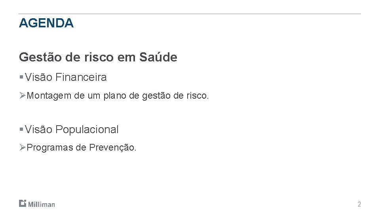The width and height of the screenshot is (380, 214).
Task: Select the square bullet before Visão Populacional
Action: click(21, 129)
